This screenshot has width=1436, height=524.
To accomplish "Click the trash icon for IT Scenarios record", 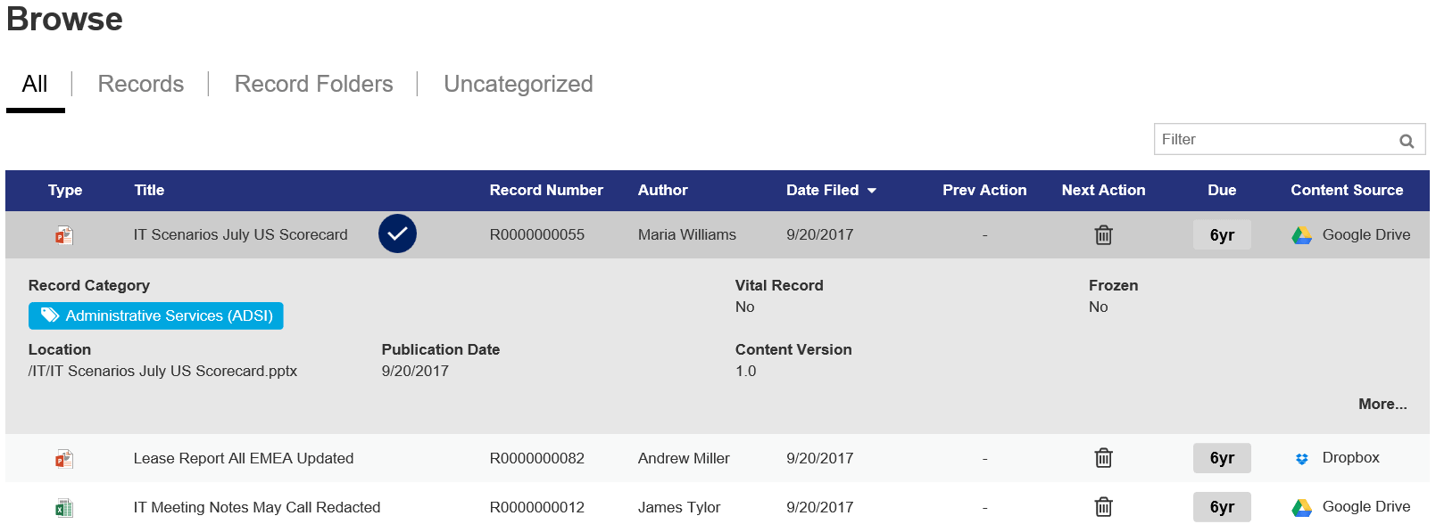I will (1103, 235).
